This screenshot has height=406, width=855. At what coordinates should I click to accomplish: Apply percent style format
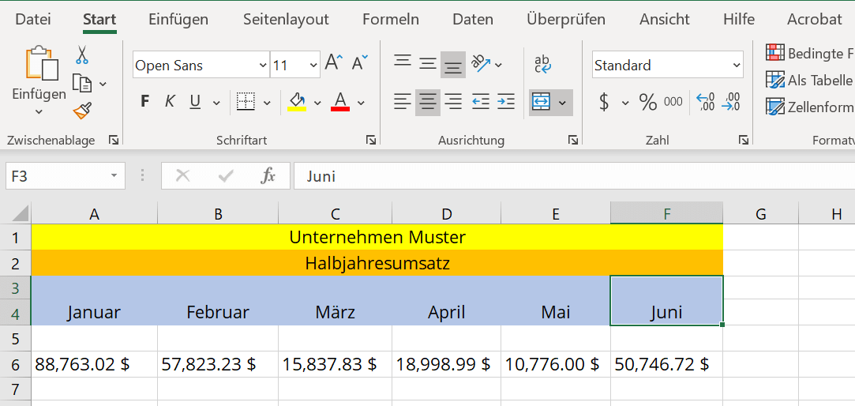tap(648, 102)
